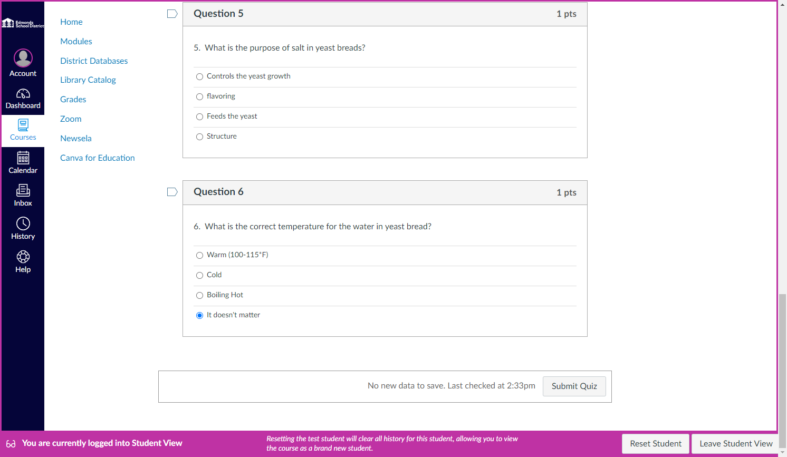Open District Databases link
The image size is (787, 457).
pos(94,61)
